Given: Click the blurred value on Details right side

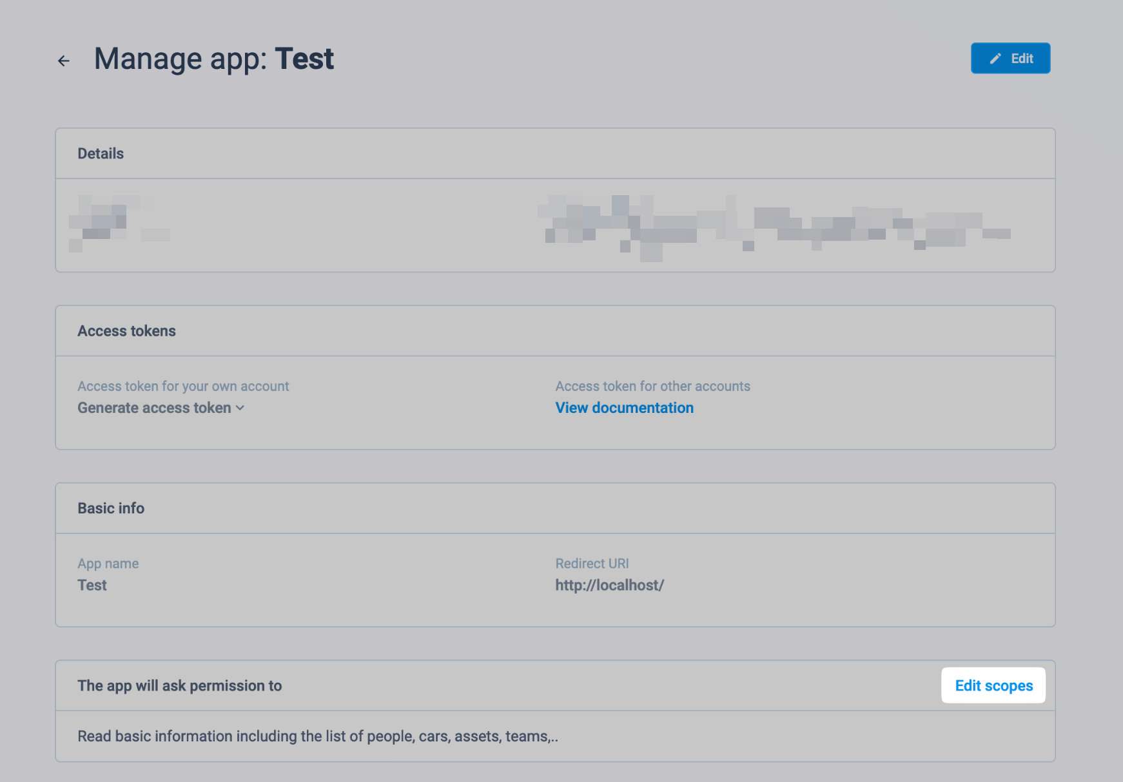Looking at the screenshot, I should tap(774, 225).
